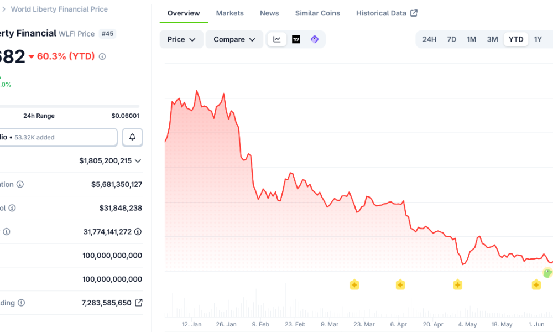Screen dimensions: 553x332
Task: Select the YTD time range
Action: click(515, 39)
